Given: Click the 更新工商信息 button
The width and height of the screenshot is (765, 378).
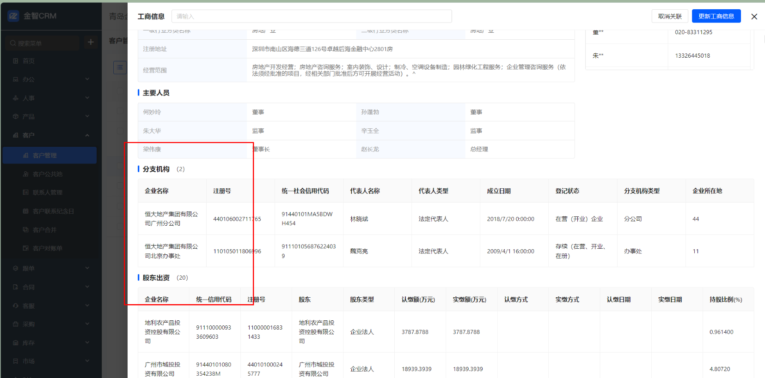Looking at the screenshot, I should 716,16.
